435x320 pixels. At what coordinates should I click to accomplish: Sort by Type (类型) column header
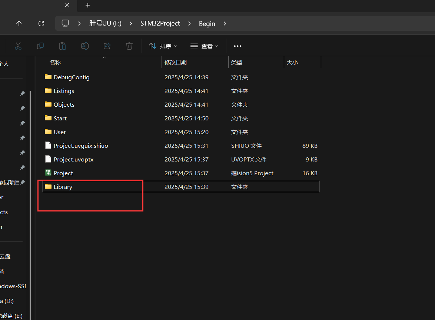pyautogui.click(x=237, y=62)
